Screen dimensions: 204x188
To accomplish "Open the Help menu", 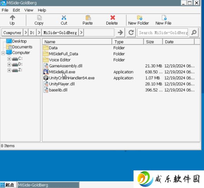I will pyautogui.click(x=42, y=10).
